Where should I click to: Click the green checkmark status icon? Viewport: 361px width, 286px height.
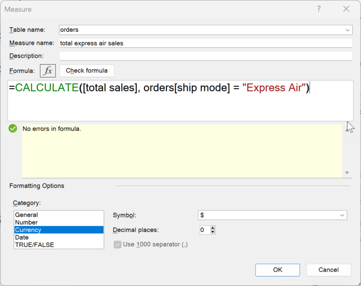[13, 128]
